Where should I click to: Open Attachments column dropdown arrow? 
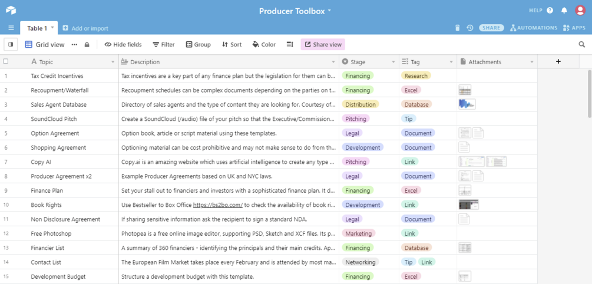tap(531, 62)
